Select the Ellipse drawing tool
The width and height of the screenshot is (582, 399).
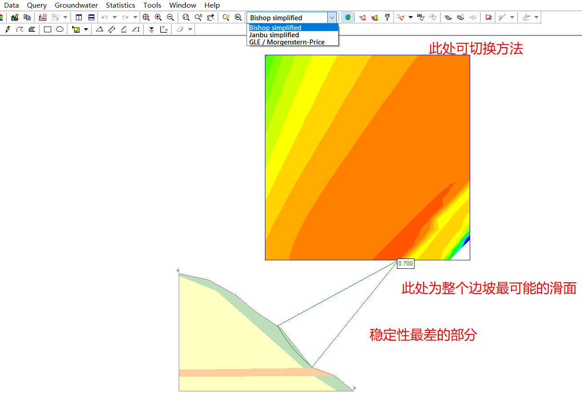(59, 29)
